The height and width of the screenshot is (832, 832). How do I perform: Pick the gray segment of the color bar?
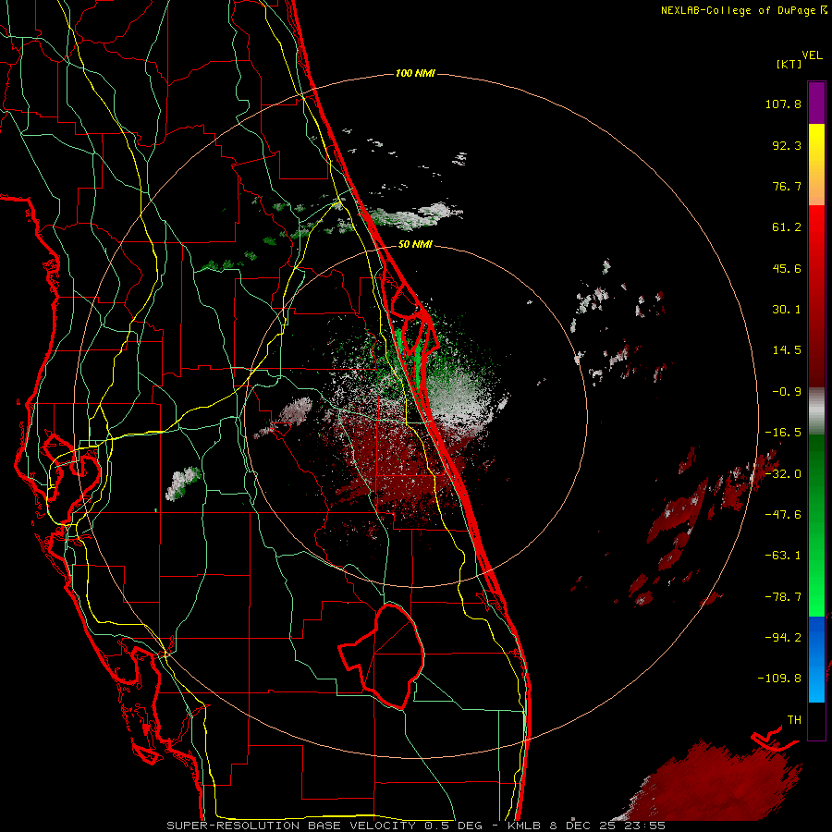tap(816, 410)
